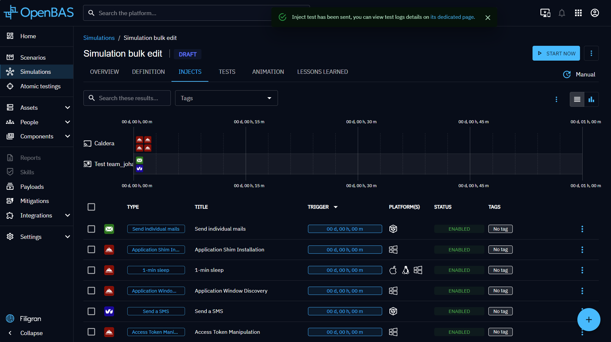Open the notifications bell icon
This screenshot has height=342, width=611.
click(x=562, y=13)
